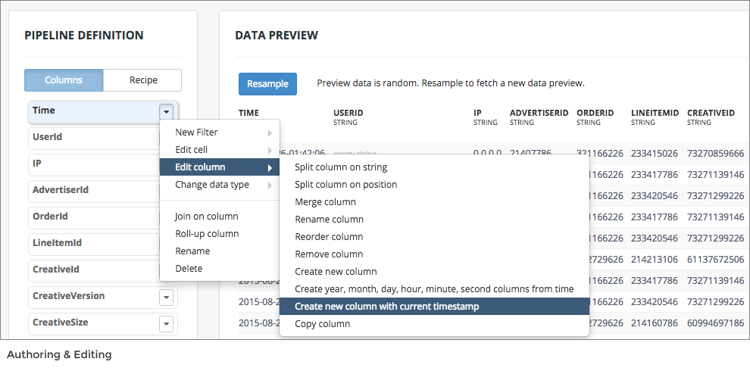Choose Delete from the context menu
750x371 pixels.
click(189, 268)
